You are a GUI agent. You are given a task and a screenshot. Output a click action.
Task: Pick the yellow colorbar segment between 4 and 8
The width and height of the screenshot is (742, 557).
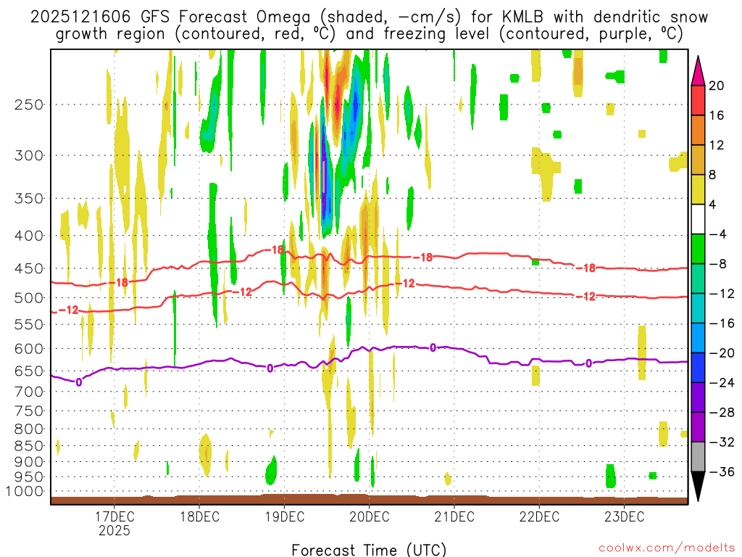point(699,189)
